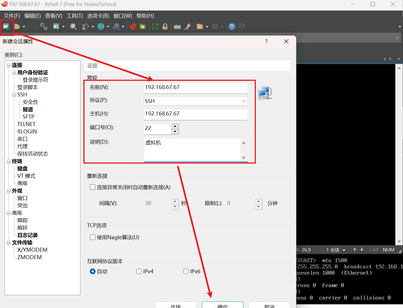
Task: Increase port number with up spinner
Action: pyautogui.click(x=175, y=126)
